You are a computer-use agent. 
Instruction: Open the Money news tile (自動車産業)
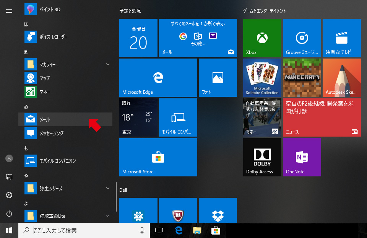pos(262,117)
